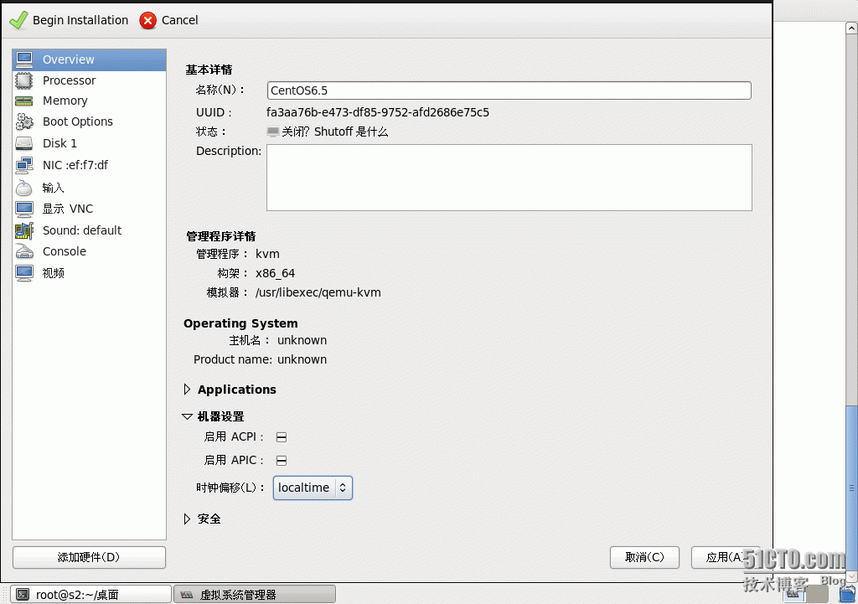Image resolution: width=858 pixels, height=604 pixels.
Task: Click the 取消(C) button
Action: (644, 557)
